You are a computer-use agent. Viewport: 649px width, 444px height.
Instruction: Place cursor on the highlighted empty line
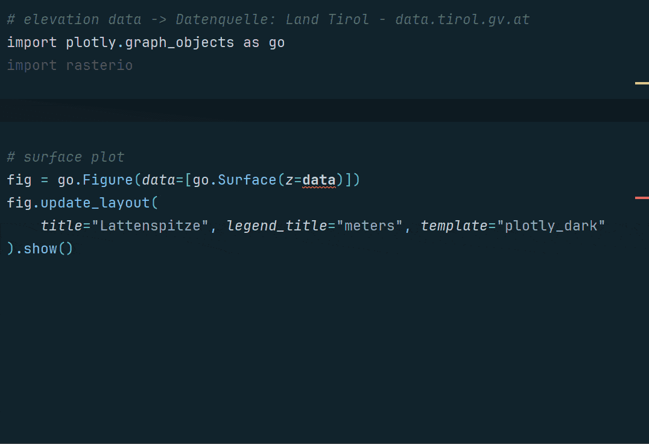point(302,110)
